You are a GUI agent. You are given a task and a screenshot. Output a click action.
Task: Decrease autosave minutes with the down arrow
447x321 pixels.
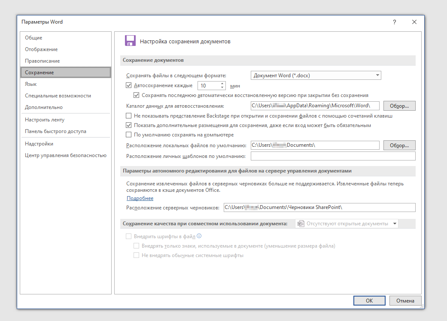[222, 87]
